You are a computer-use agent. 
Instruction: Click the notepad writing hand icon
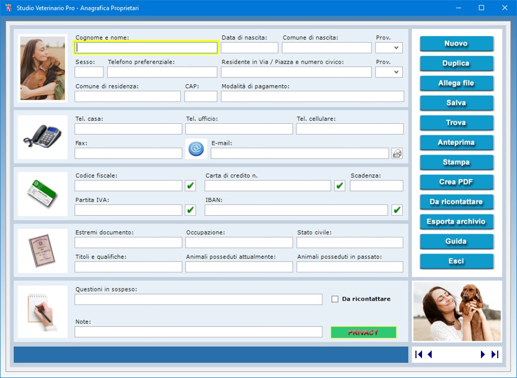(x=42, y=312)
